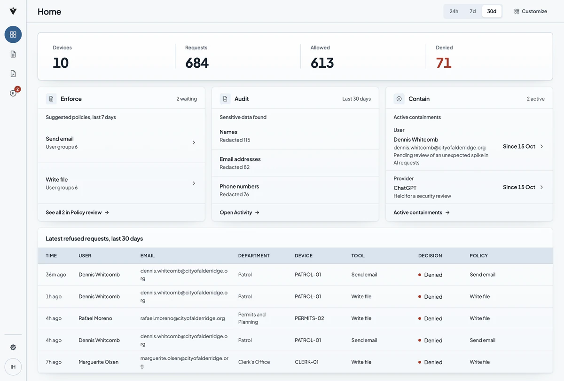Viewport: 564px width, 381px height.
Task: Open the IH user avatar menu
Action: 13,367
